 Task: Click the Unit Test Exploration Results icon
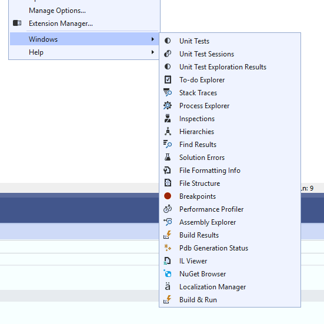(x=168, y=66)
